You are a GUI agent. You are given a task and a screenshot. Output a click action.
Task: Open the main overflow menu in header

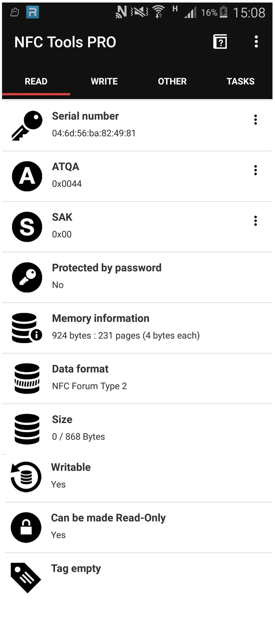coord(256,42)
